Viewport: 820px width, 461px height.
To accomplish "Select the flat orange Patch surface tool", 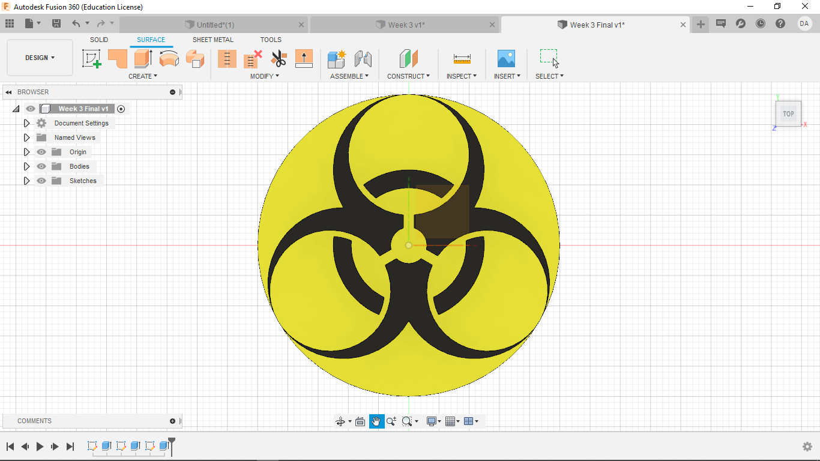I will click(118, 58).
